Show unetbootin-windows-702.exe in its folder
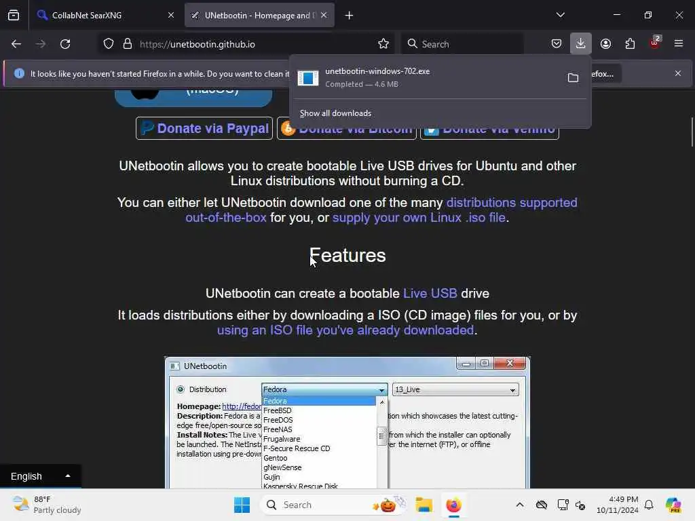The image size is (695, 521). [x=573, y=78]
